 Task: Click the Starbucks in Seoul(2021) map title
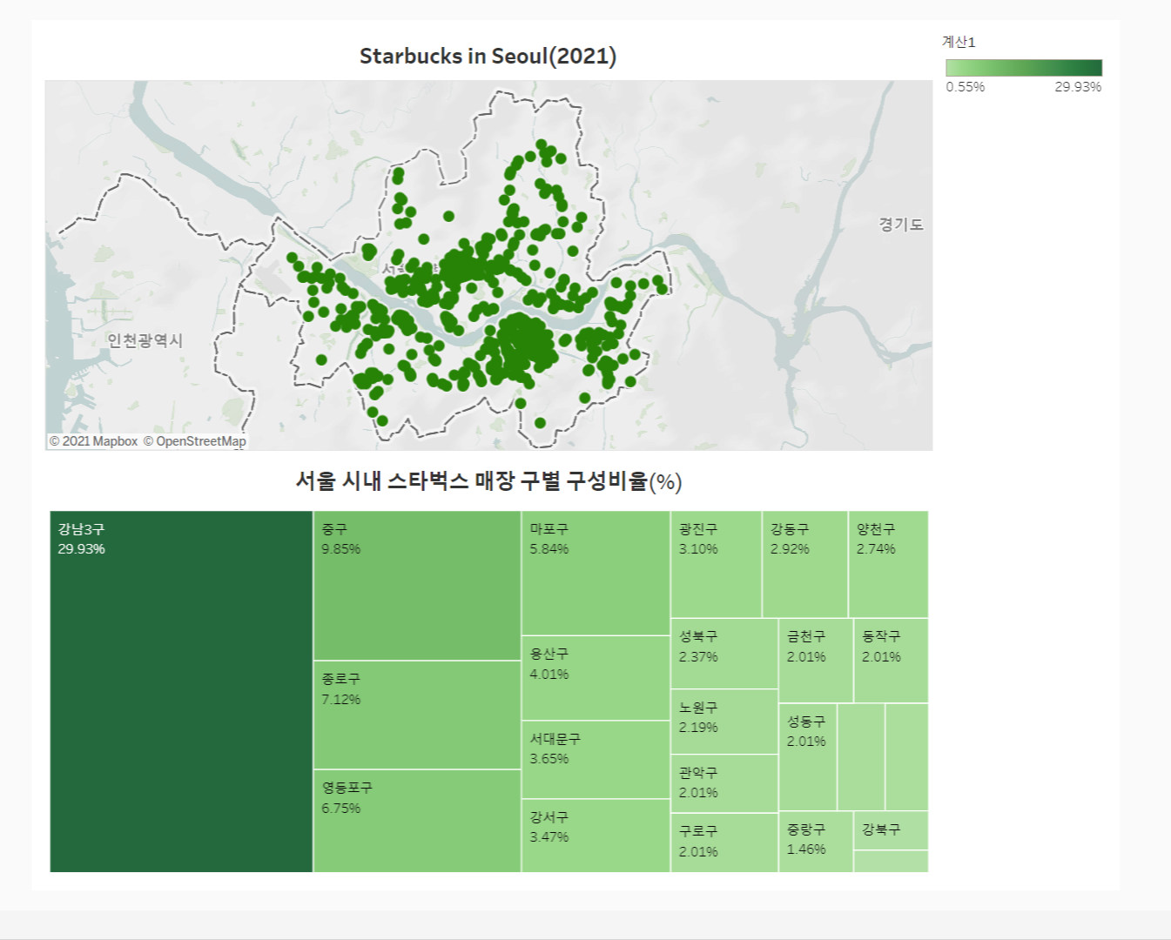pyautogui.click(x=488, y=57)
